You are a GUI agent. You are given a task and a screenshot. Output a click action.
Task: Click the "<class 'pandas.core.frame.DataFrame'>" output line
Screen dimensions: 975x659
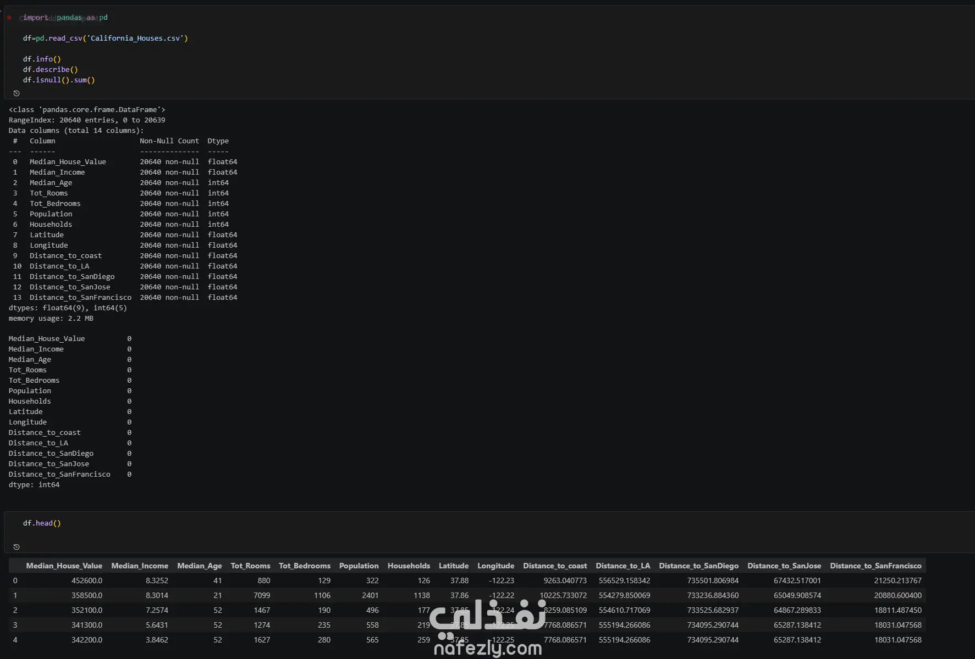click(x=87, y=109)
